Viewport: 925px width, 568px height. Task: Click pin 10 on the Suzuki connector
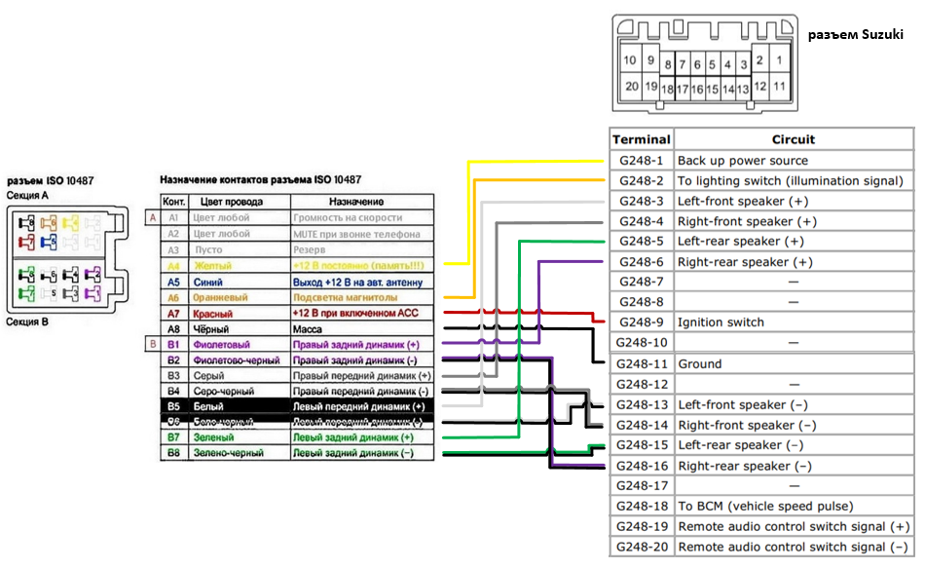(x=630, y=60)
